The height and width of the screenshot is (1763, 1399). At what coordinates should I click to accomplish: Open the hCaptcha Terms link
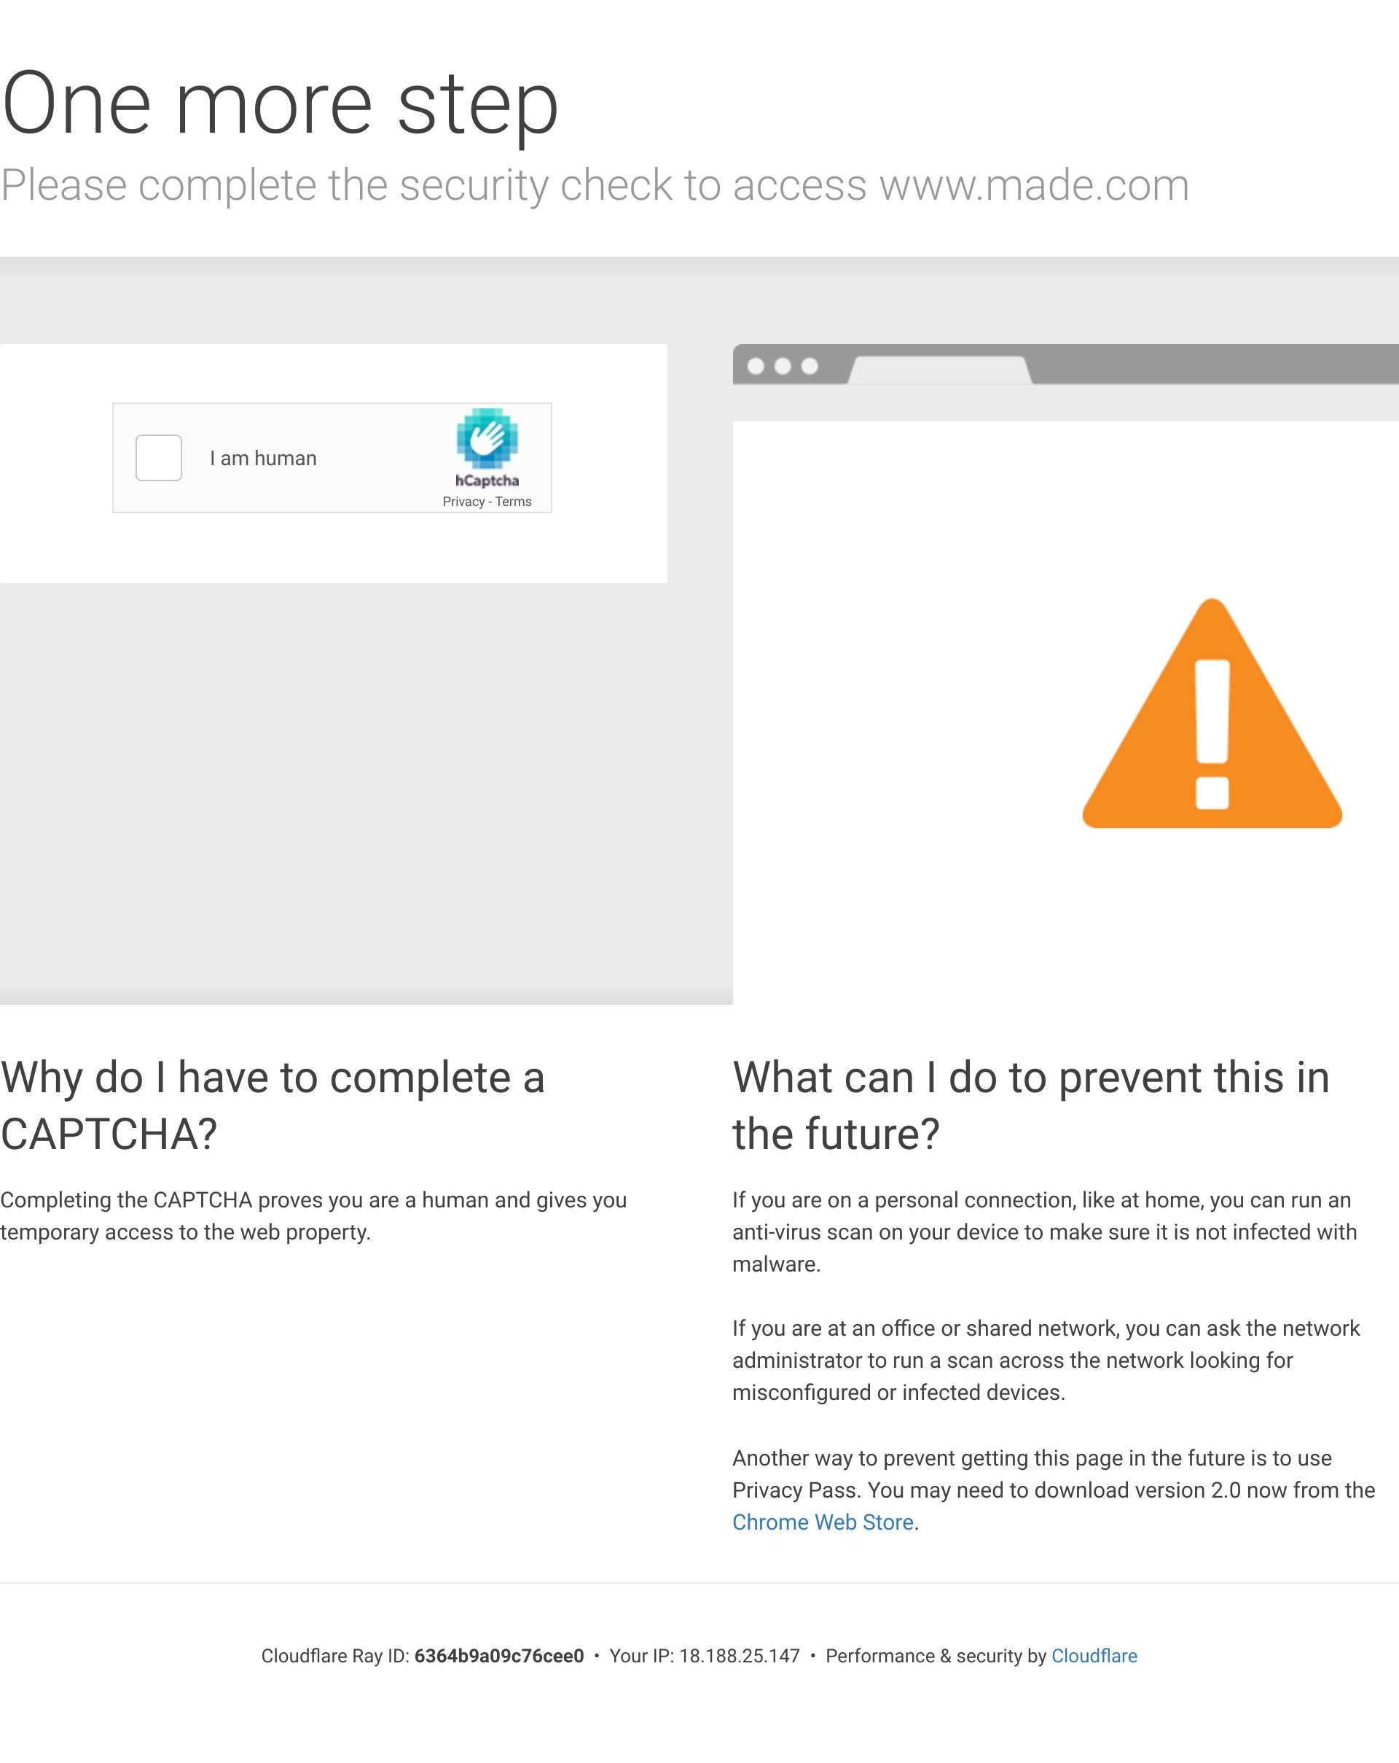pos(513,502)
